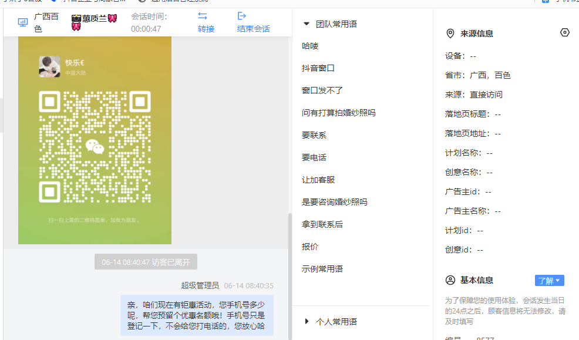
Task: Click the message timestamp 06-14 08:40:35
Action: [x=249, y=286]
